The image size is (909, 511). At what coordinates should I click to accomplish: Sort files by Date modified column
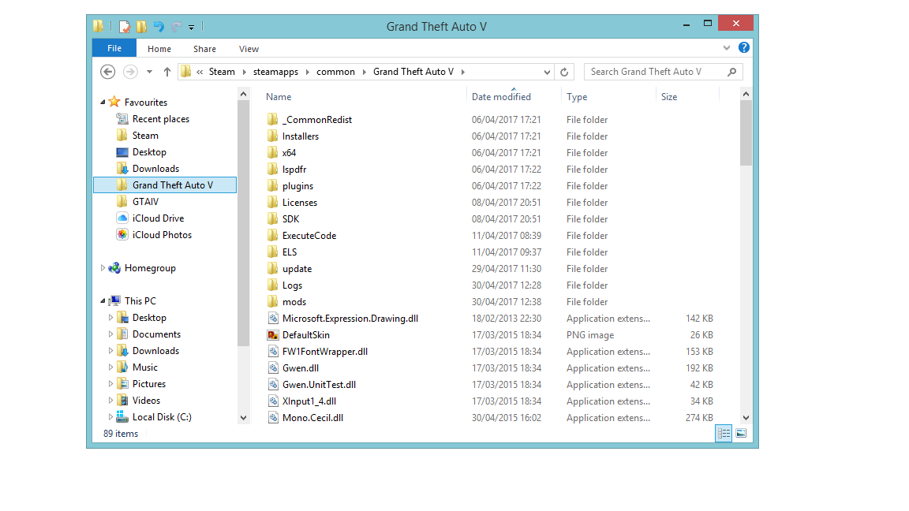(x=501, y=97)
